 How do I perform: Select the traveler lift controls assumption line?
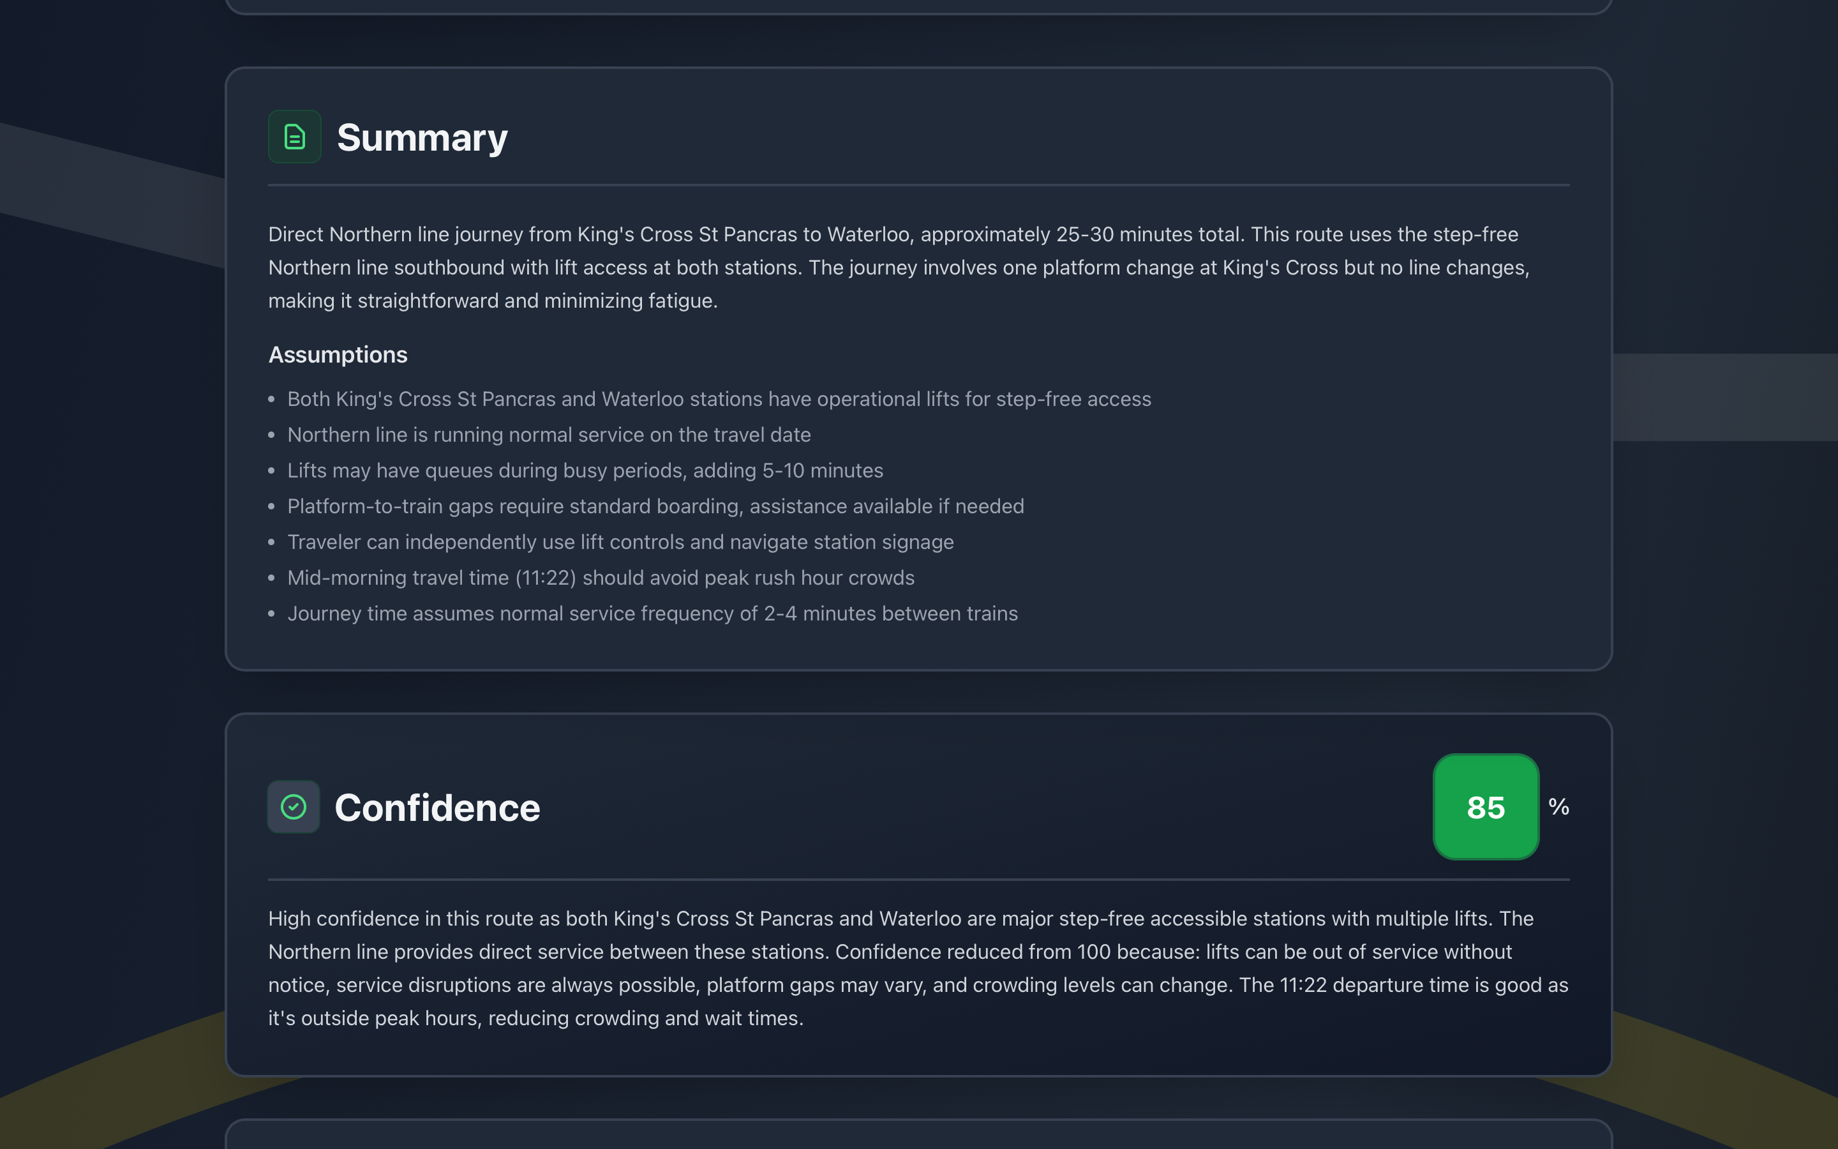620,542
